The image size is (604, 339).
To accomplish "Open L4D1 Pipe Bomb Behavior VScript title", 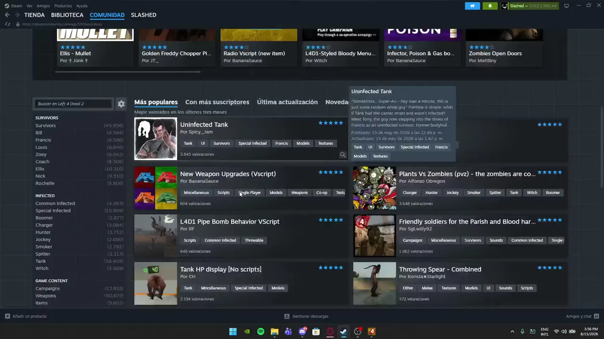I will pos(230,222).
